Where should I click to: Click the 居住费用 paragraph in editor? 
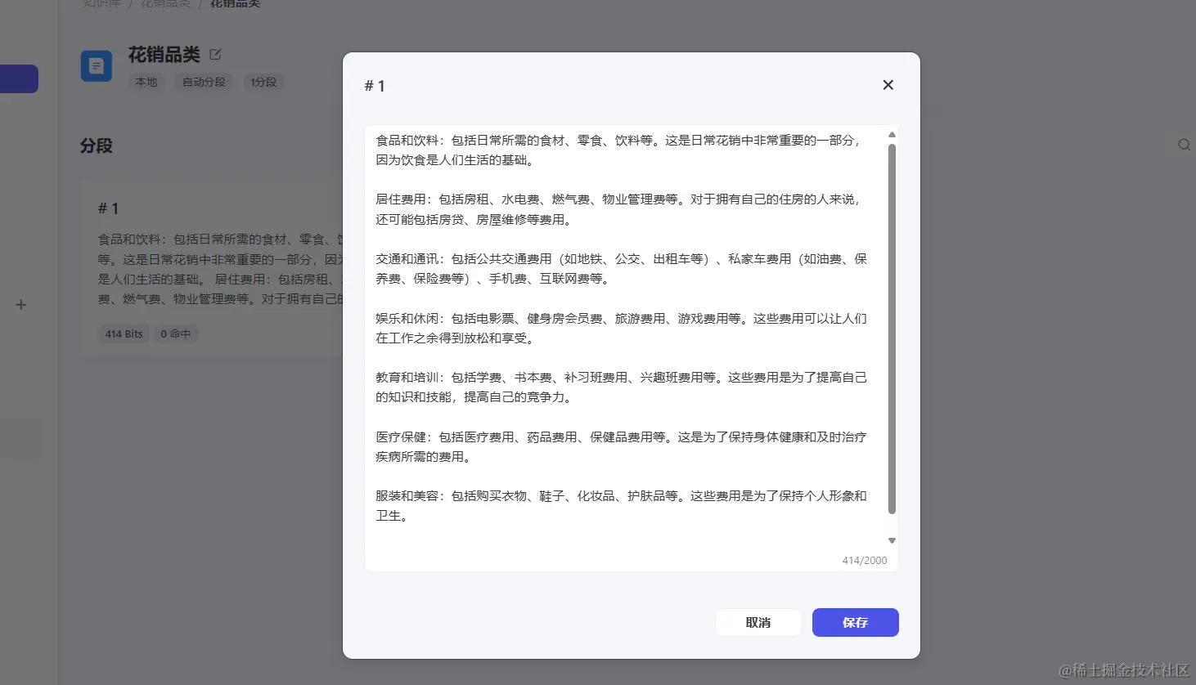[x=620, y=209]
